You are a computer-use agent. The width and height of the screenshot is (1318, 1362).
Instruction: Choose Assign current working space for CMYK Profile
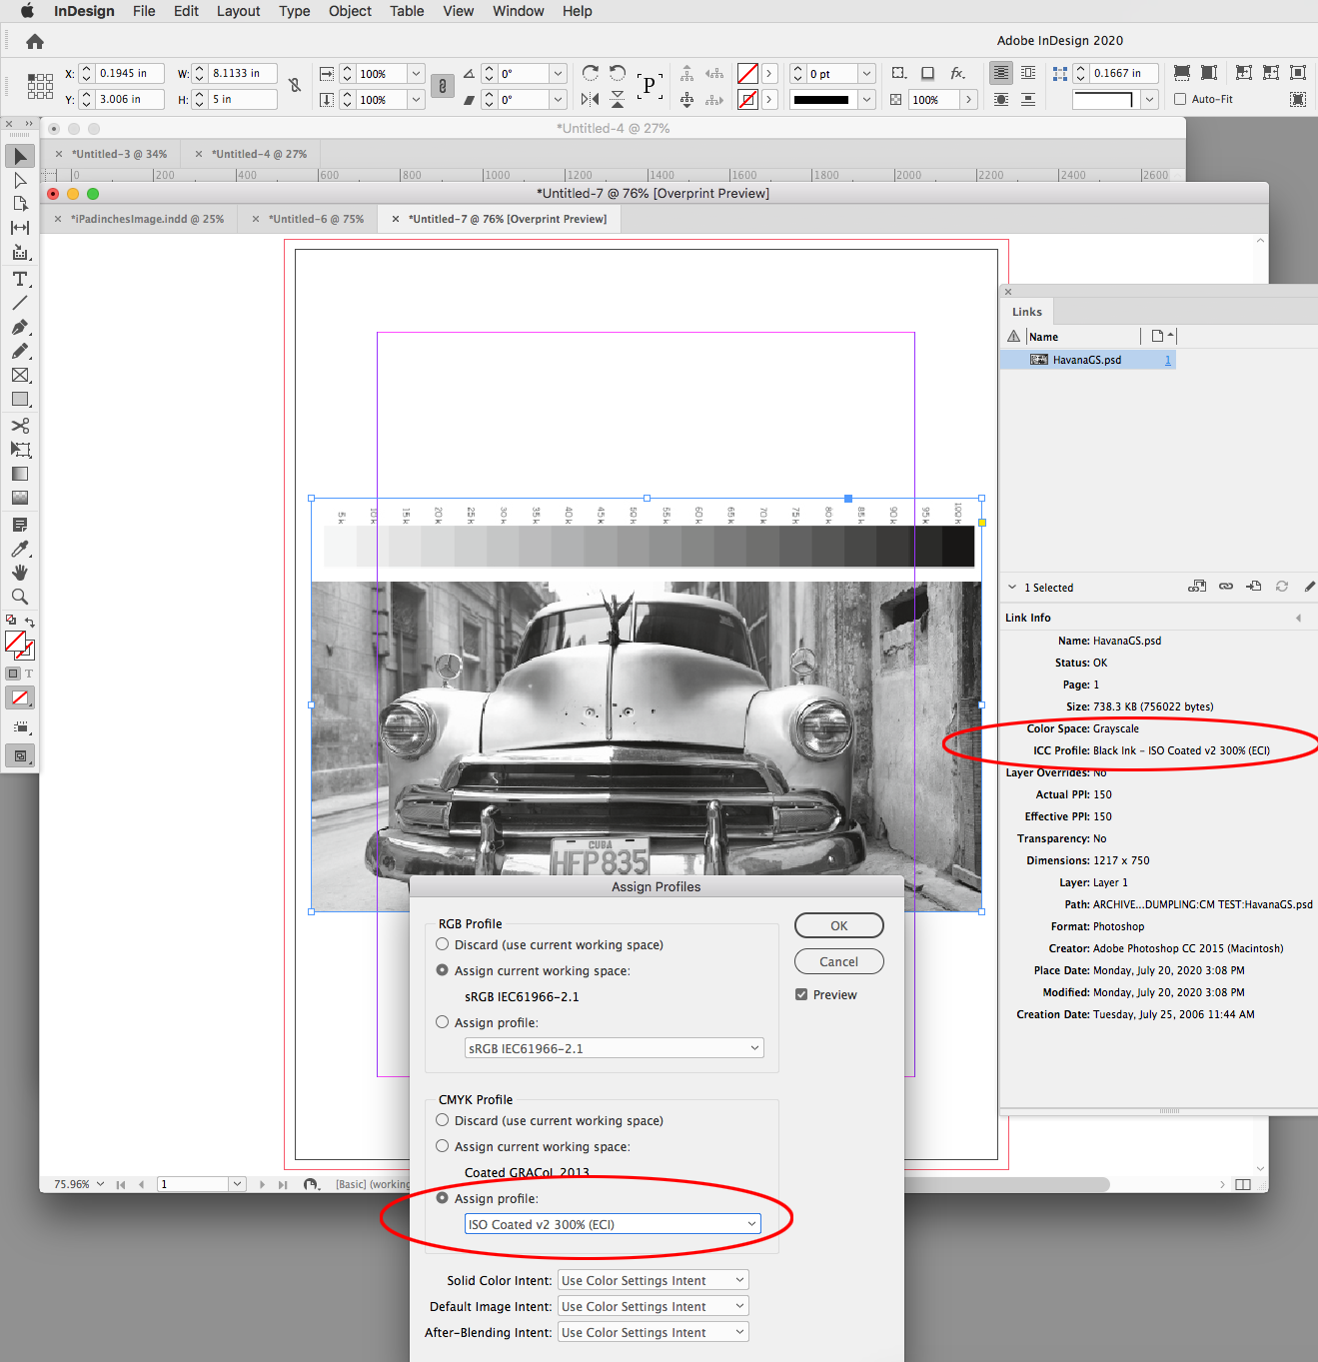[x=442, y=1145]
